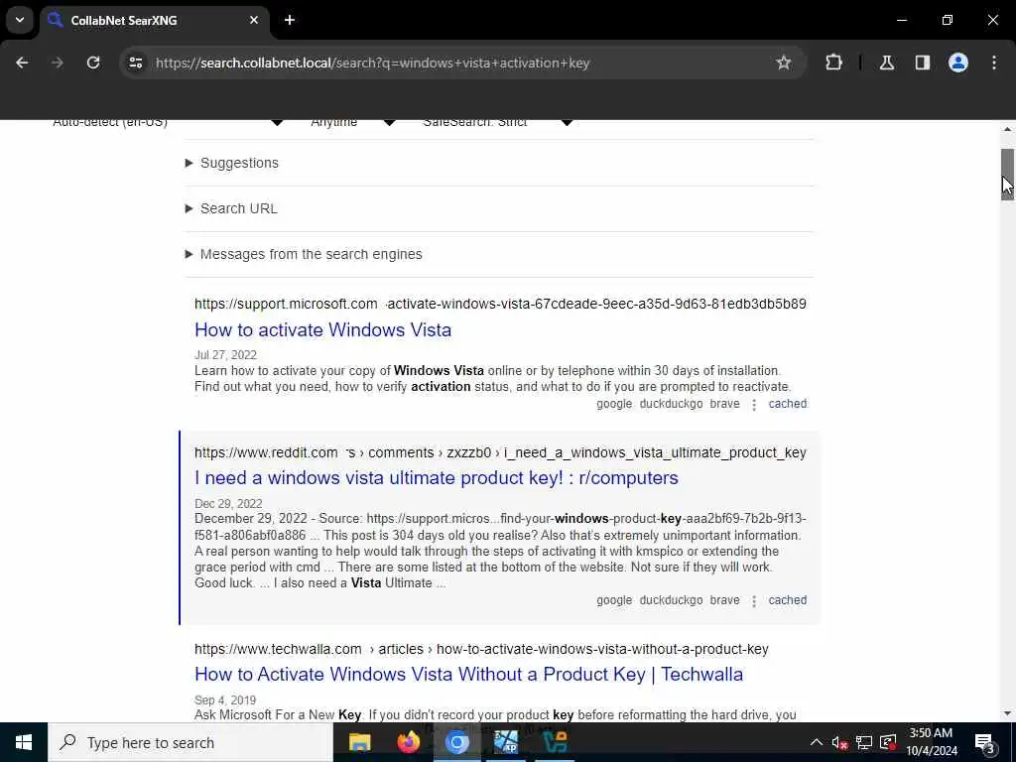
Task: Open more options for reddit result
Action: click(x=754, y=600)
